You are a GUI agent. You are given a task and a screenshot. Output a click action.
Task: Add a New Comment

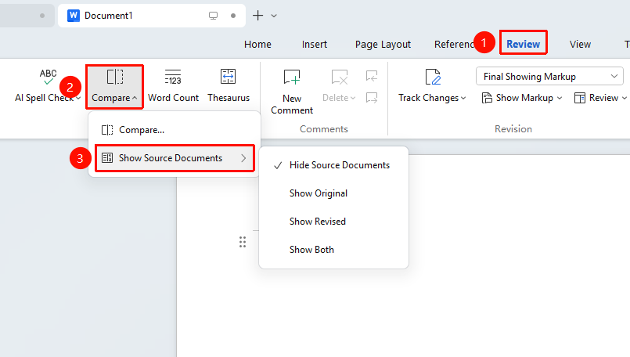pyautogui.click(x=292, y=92)
